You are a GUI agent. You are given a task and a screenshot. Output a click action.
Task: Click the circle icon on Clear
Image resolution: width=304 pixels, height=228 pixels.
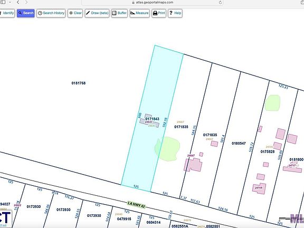click(x=71, y=13)
